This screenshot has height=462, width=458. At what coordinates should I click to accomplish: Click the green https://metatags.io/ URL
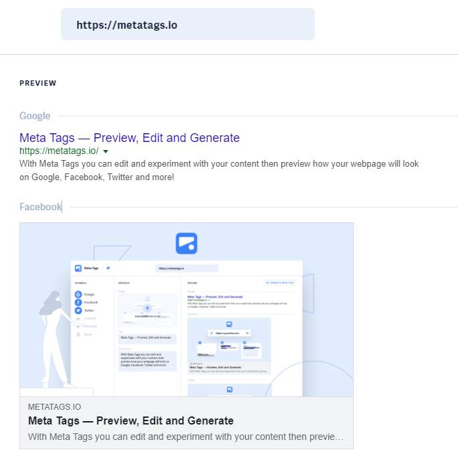(59, 151)
